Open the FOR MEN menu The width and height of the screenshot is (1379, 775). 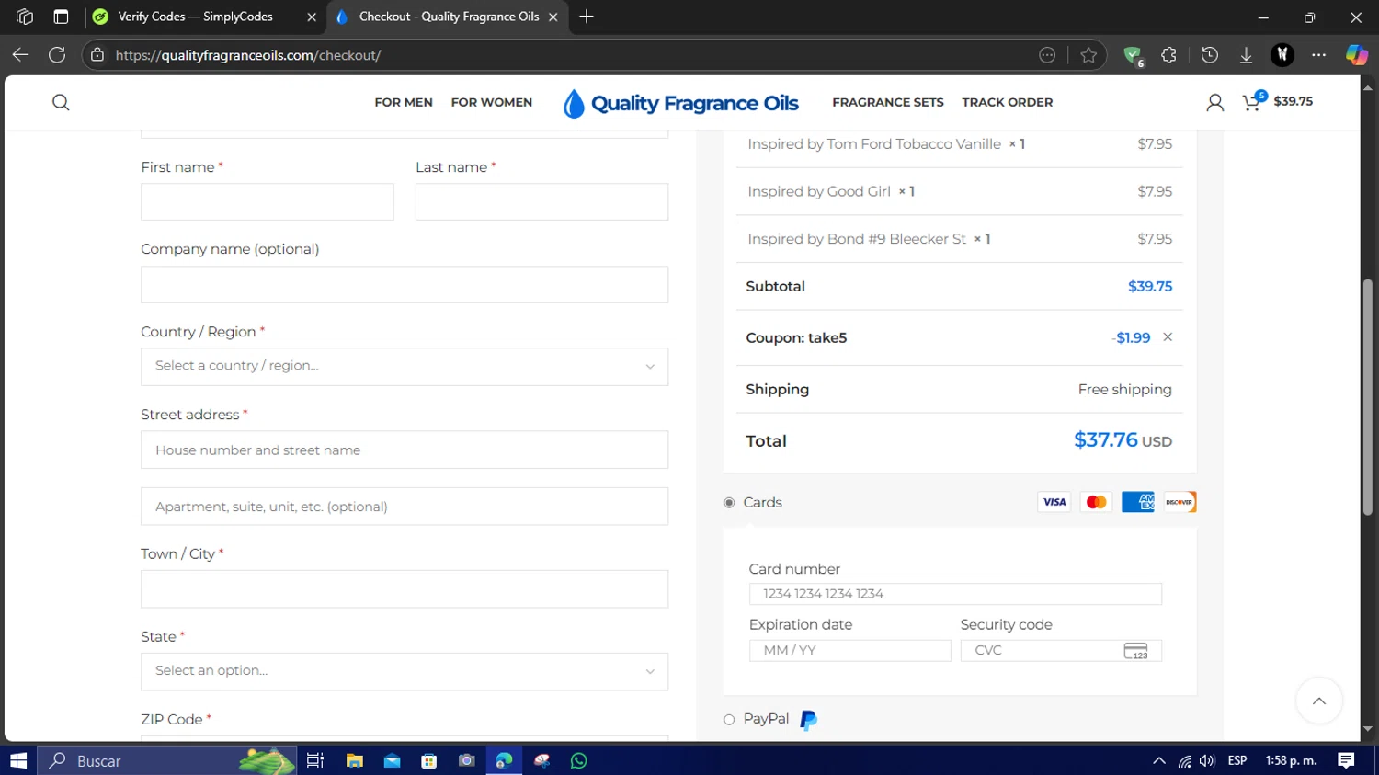pyautogui.click(x=404, y=102)
